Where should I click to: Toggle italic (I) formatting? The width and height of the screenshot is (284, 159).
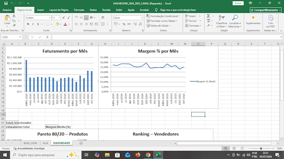point(33,24)
